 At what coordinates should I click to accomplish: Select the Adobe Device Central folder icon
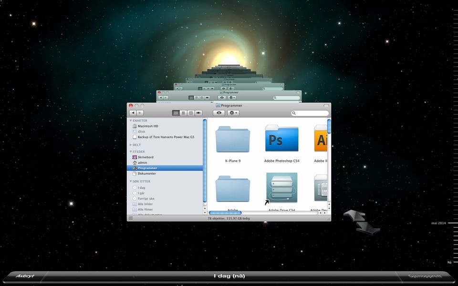[321, 188]
